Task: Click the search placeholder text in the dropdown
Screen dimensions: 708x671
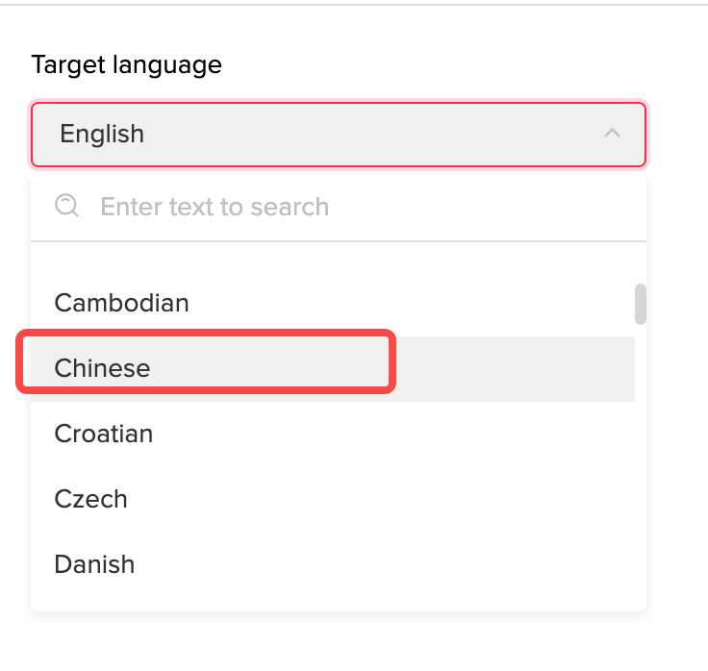Action: click(215, 207)
